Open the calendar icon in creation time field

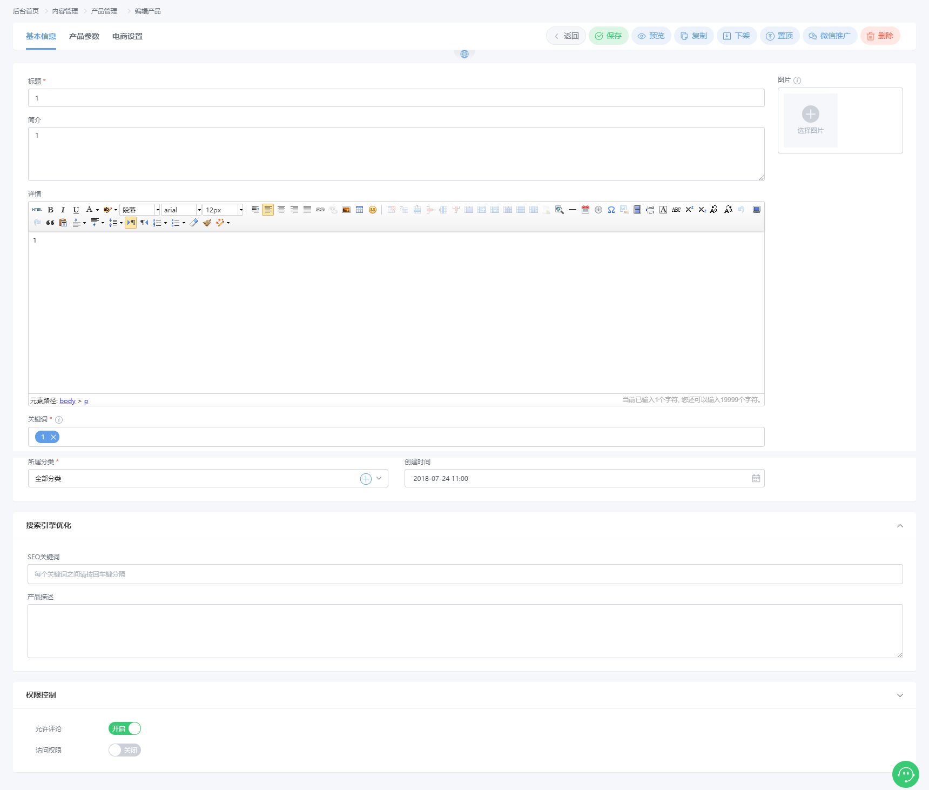(756, 478)
